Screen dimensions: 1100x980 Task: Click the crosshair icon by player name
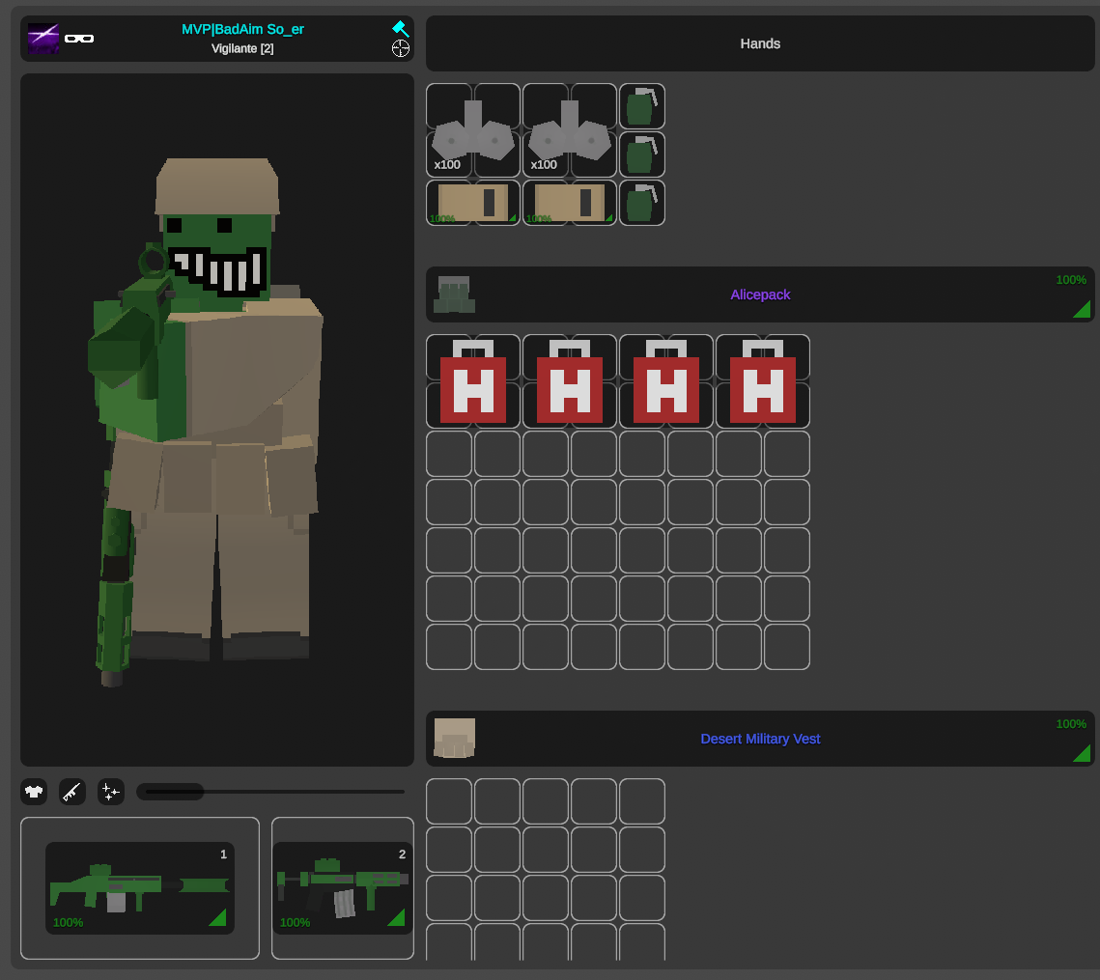[x=400, y=48]
